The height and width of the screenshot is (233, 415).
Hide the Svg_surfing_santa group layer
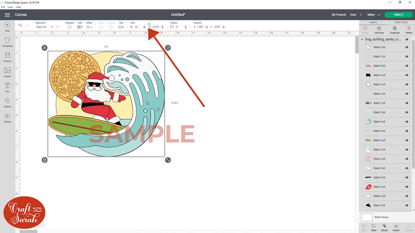tap(407, 39)
